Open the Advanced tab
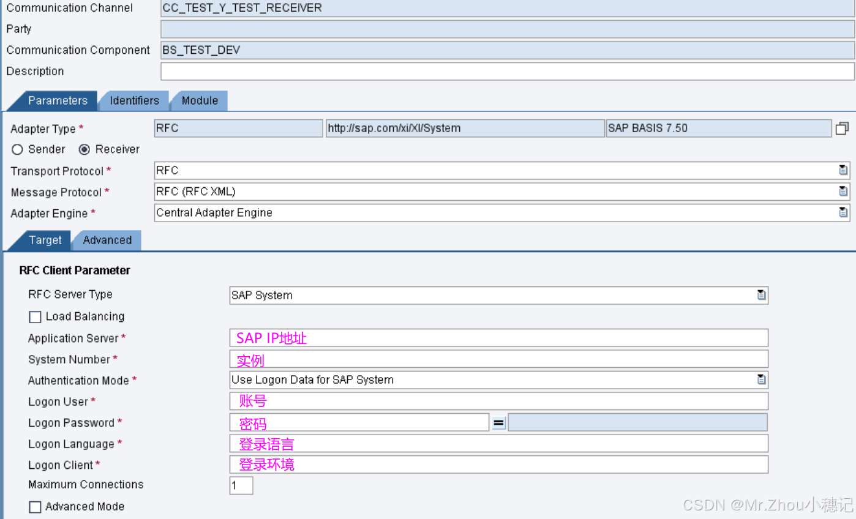The width and height of the screenshot is (856, 519). 107,240
